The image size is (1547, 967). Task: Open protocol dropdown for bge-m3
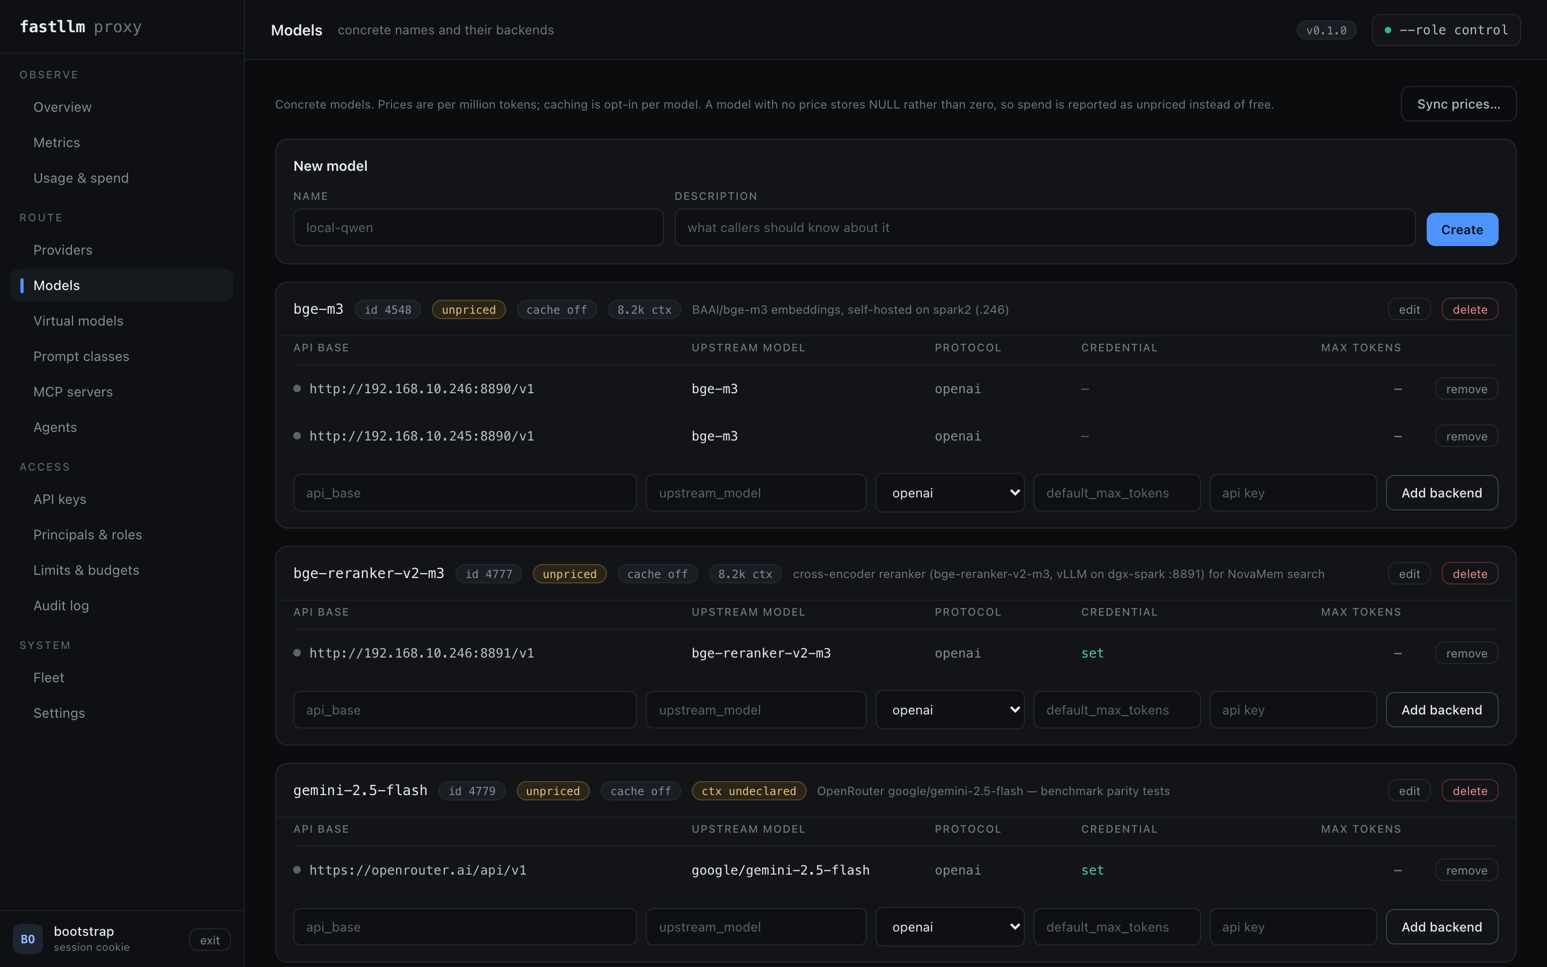[950, 493]
